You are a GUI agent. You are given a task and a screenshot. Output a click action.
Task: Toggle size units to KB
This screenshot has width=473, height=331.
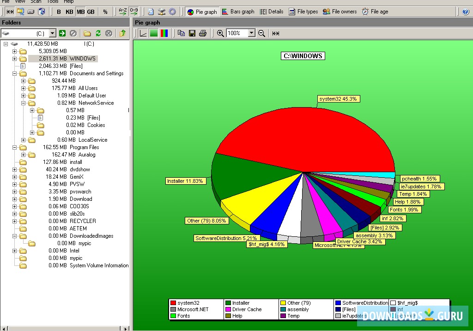[69, 12]
